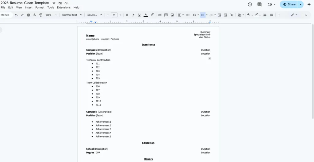Insert a link with chain icon
314x162 pixels.
point(160,15)
